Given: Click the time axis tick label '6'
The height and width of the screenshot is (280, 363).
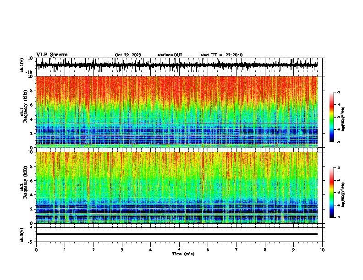Looking at the screenshot, I should 208,250.
